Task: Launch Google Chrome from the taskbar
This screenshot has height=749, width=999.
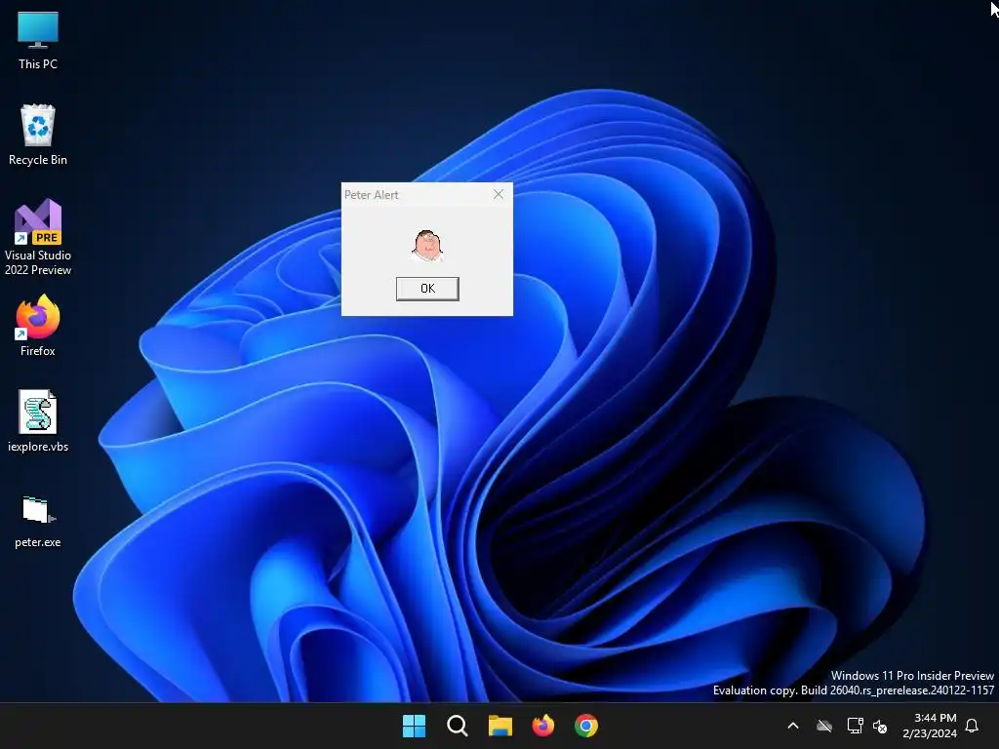Action: point(586,726)
